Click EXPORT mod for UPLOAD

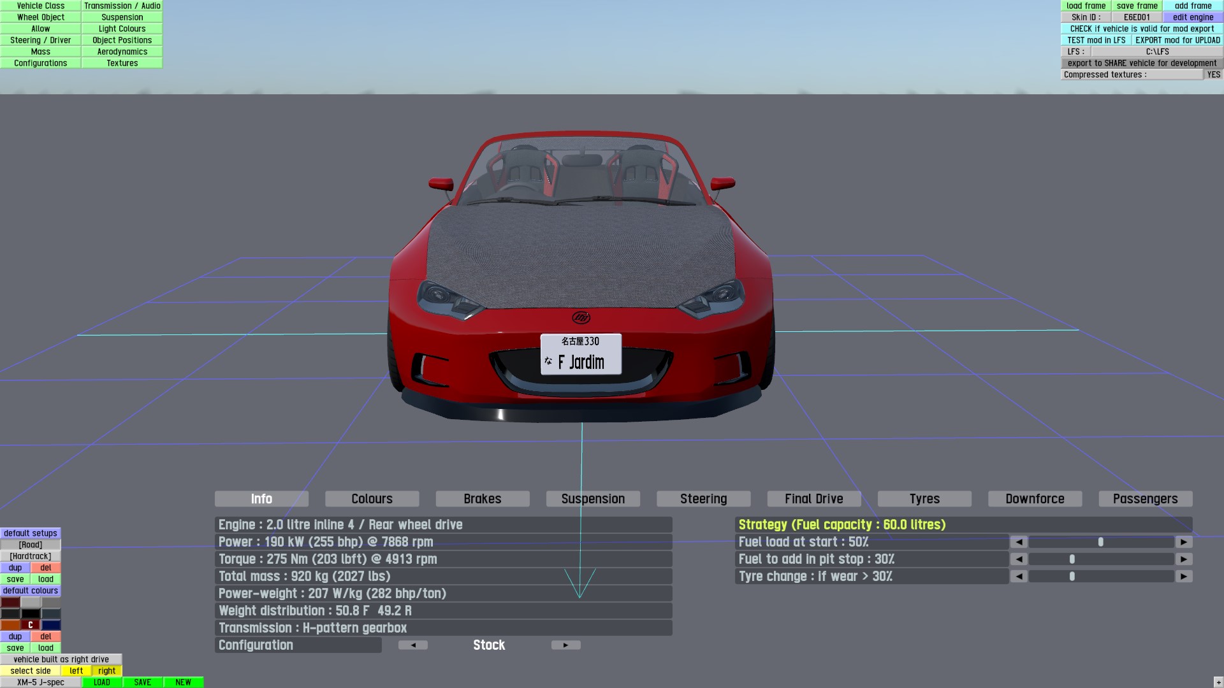[x=1177, y=40]
